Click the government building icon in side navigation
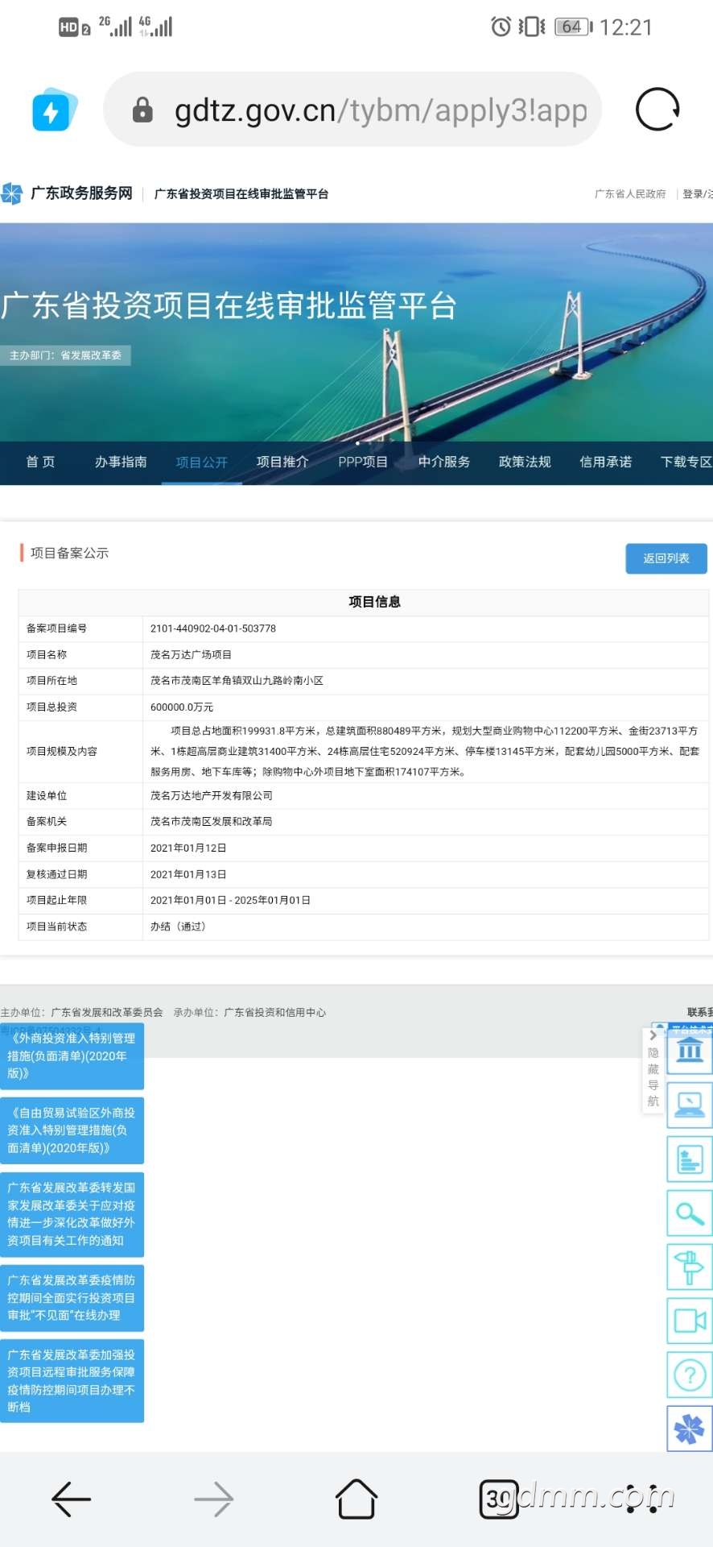Viewport: 713px width, 1547px height. tap(690, 1051)
